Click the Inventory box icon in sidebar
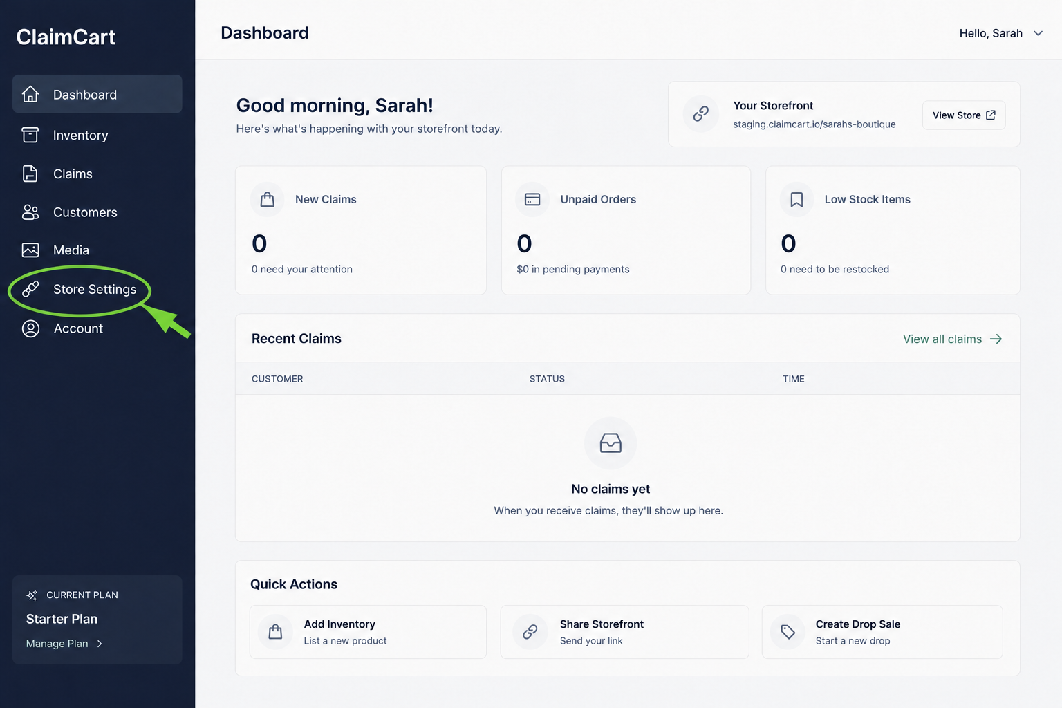This screenshot has height=708, width=1062. [30, 135]
